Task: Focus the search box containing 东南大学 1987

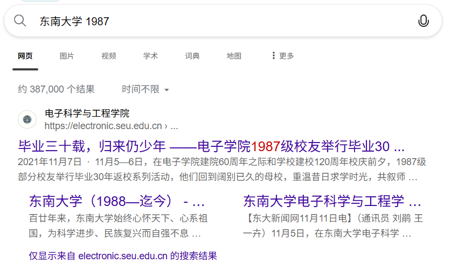Action: click(x=216, y=21)
